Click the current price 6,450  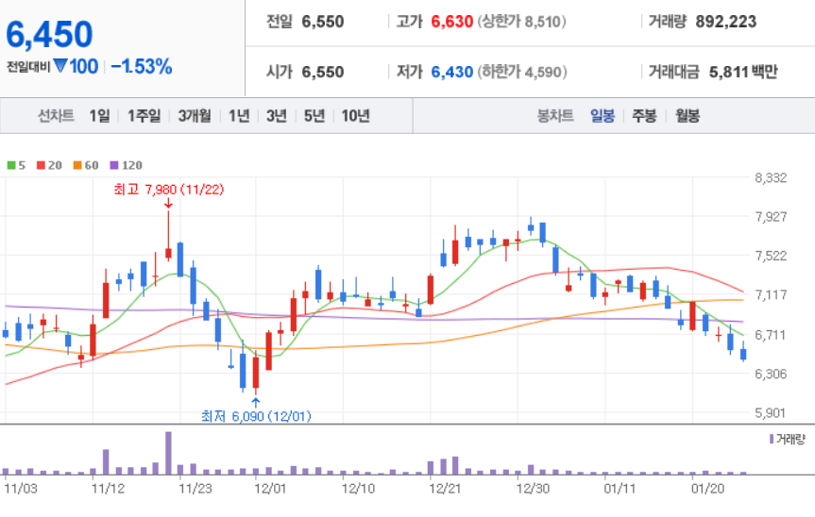(x=49, y=34)
